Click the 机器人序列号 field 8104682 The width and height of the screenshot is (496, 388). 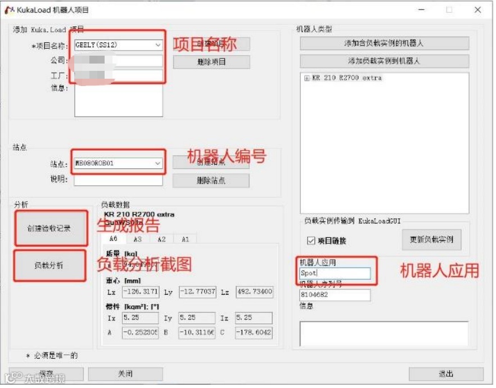[335, 295]
